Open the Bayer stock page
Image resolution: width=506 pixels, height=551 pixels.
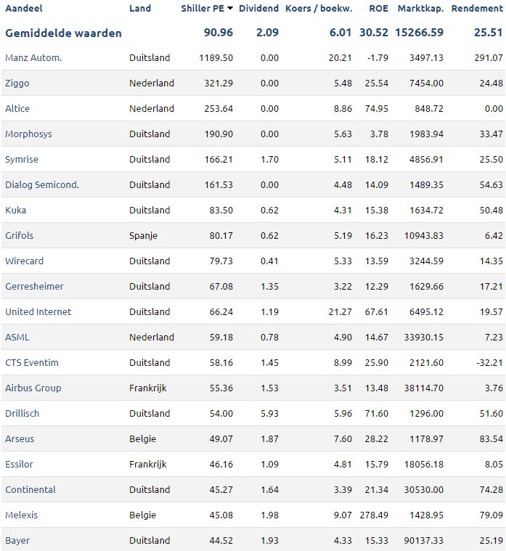pos(17,540)
